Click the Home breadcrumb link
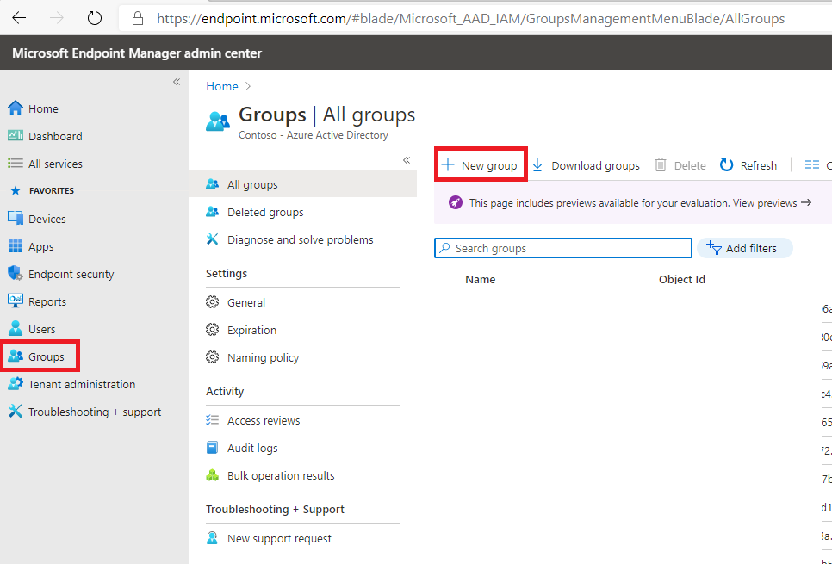Viewport: 832px width, 564px height. (x=221, y=86)
